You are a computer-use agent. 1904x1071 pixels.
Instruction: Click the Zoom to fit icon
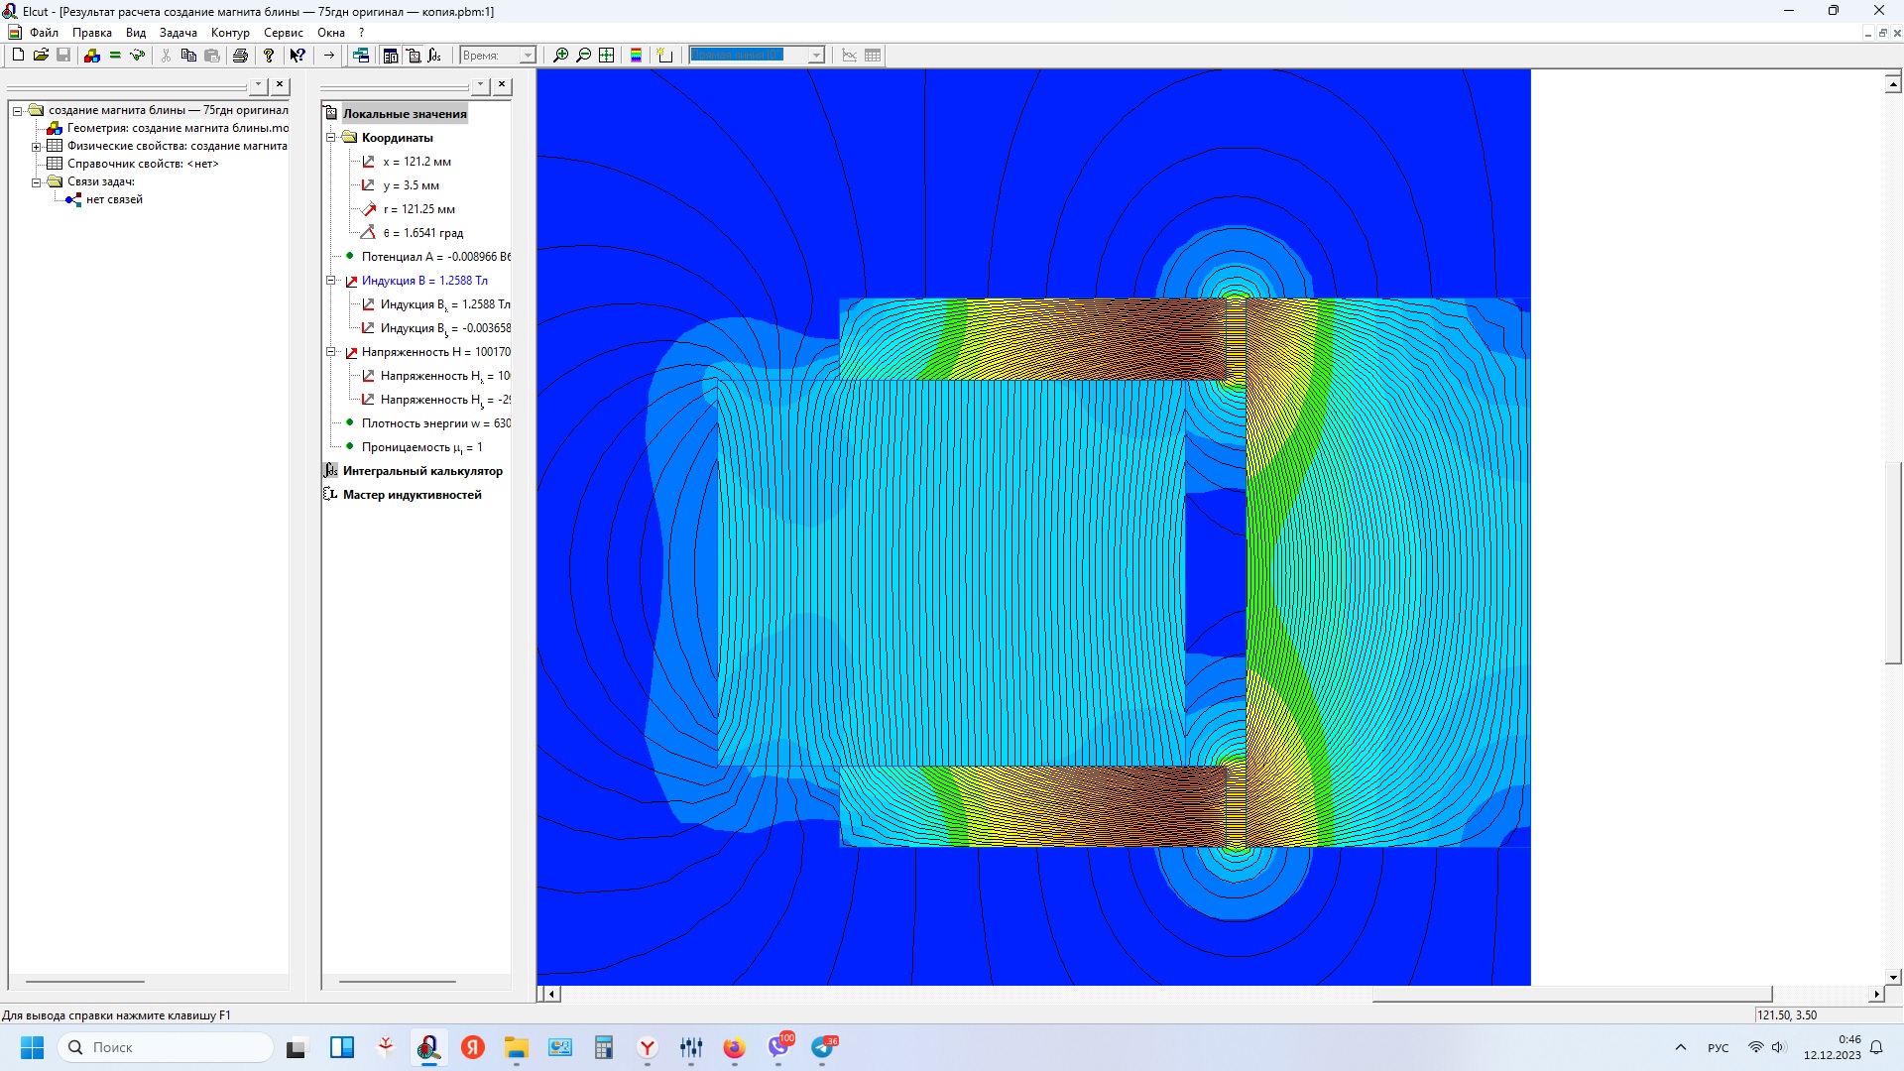tap(606, 56)
